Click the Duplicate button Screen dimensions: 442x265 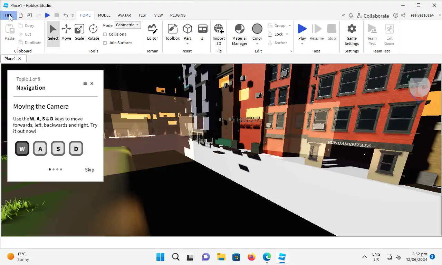pos(30,43)
